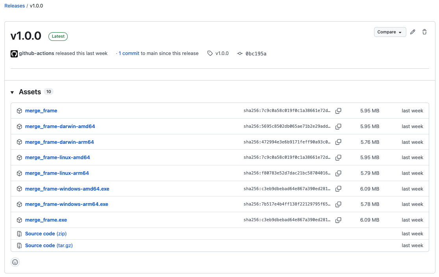Image resolution: width=439 pixels, height=277 pixels.
Task: Click the tag icon beside v1.0.0
Action: pyautogui.click(x=210, y=53)
